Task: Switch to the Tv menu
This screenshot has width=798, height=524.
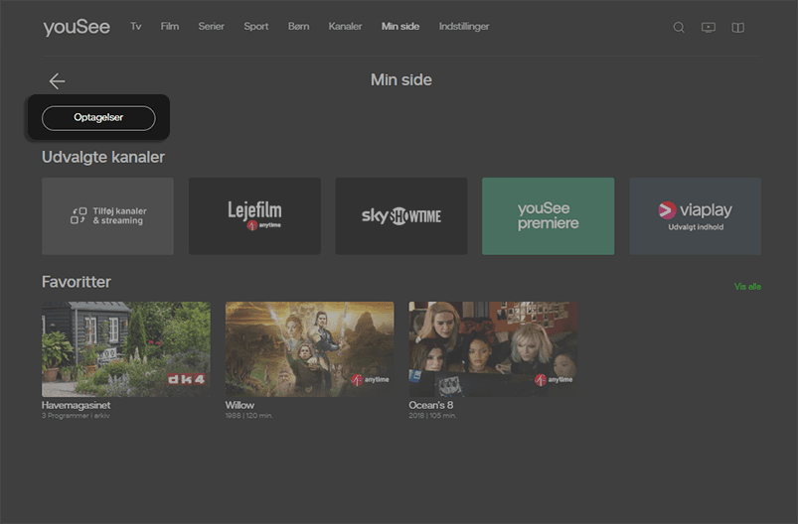Action: [136, 27]
